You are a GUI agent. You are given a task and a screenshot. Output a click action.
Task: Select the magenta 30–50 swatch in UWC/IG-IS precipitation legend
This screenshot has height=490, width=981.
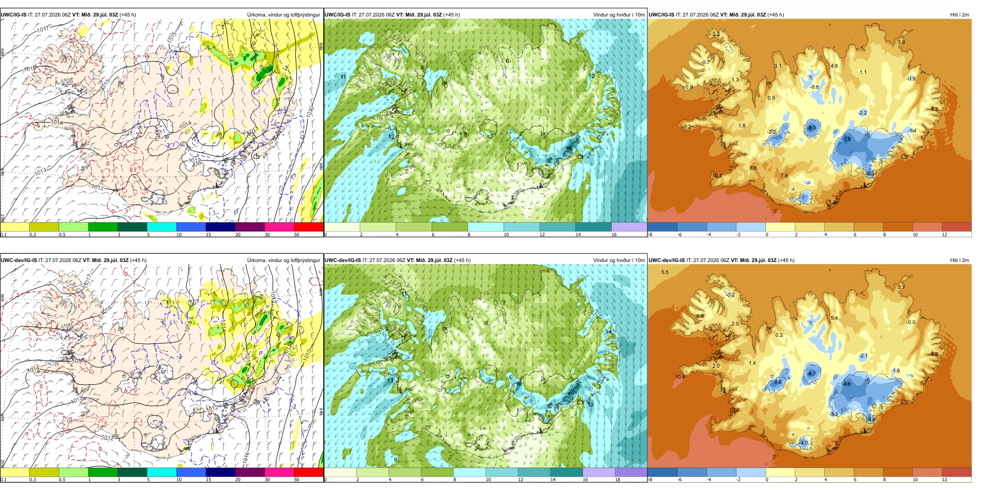pos(279,227)
